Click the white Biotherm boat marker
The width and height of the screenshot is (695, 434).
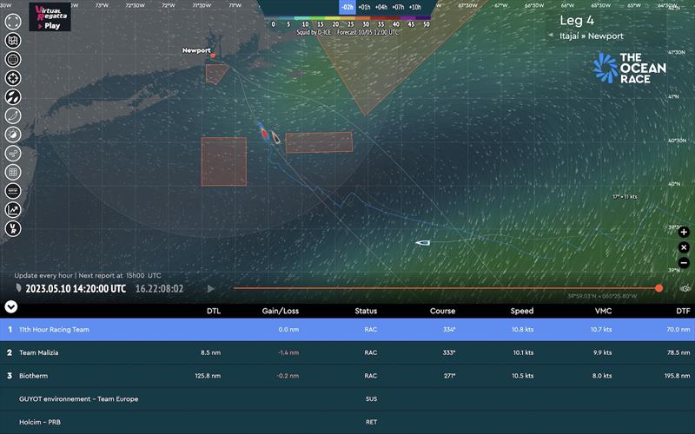point(422,243)
